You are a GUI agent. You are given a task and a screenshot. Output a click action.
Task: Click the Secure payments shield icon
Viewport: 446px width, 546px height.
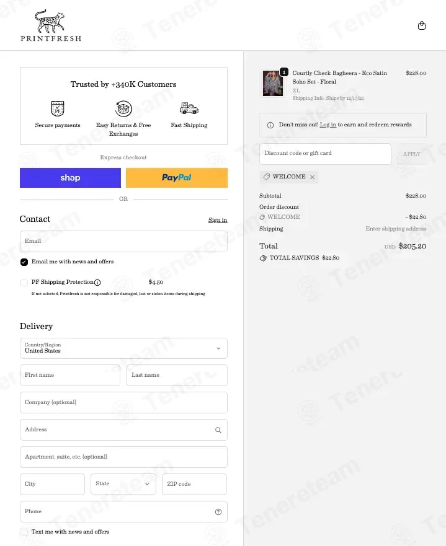(58, 109)
